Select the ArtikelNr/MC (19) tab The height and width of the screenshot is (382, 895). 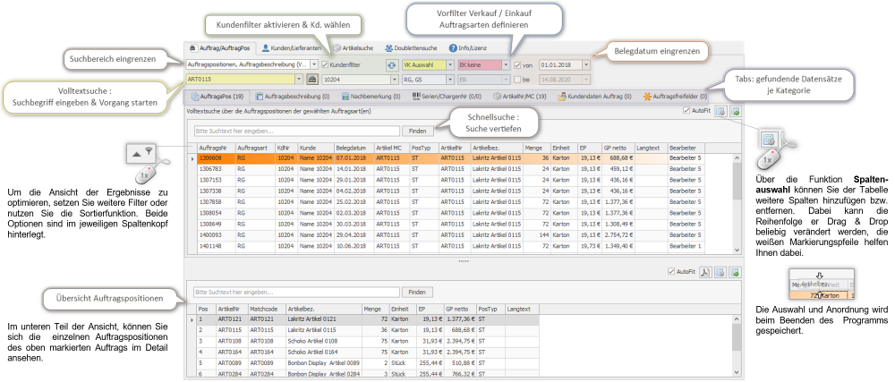(x=520, y=97)
